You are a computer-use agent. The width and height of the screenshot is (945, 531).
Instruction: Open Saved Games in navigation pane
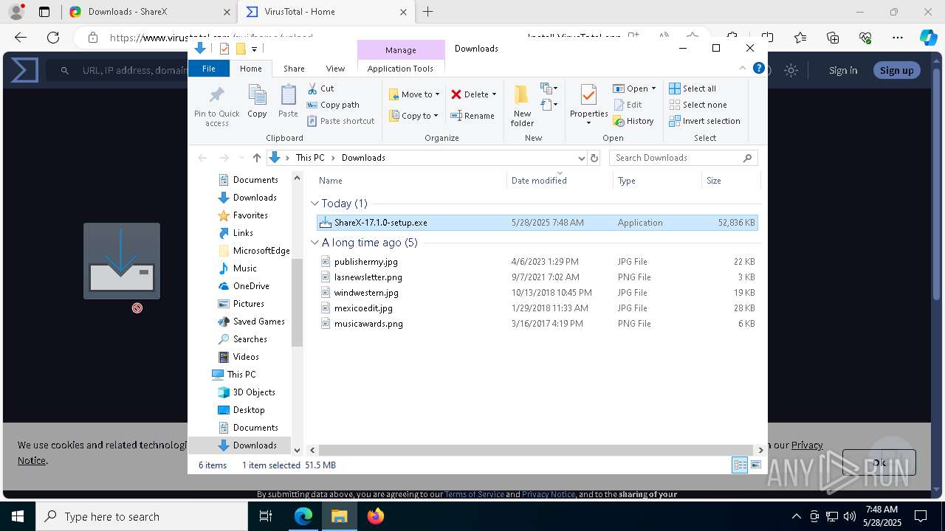pyautogui.click(x=258, y=322)
